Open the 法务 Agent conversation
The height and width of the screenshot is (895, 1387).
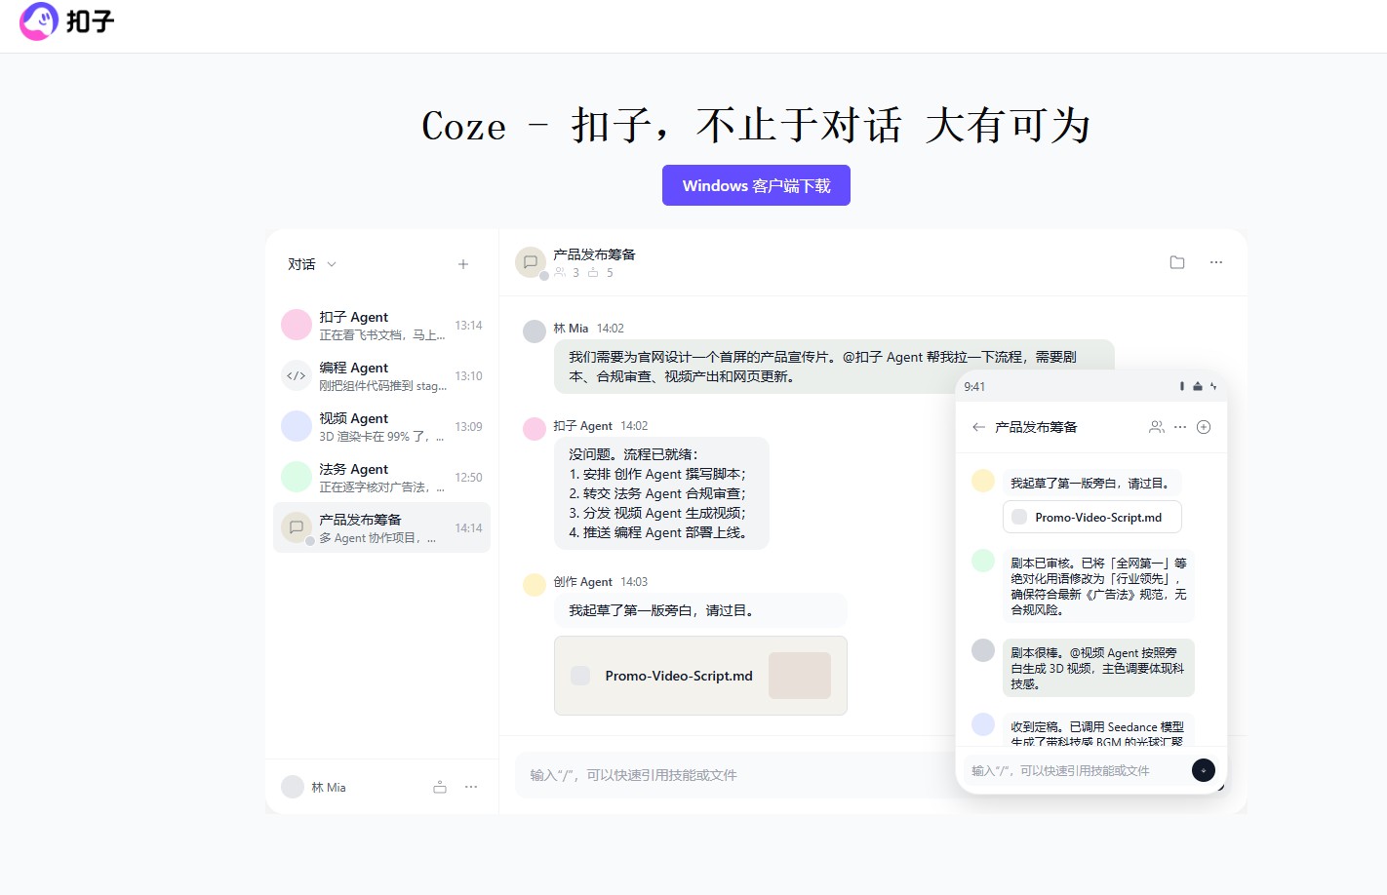[x=381, y=478]
